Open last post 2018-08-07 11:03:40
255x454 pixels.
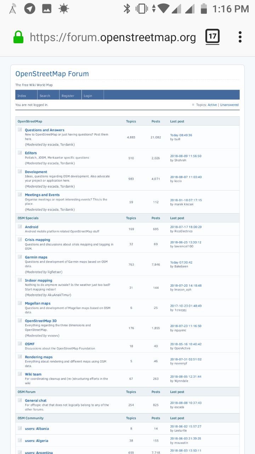pyautogui.click(x=186, y=177)
